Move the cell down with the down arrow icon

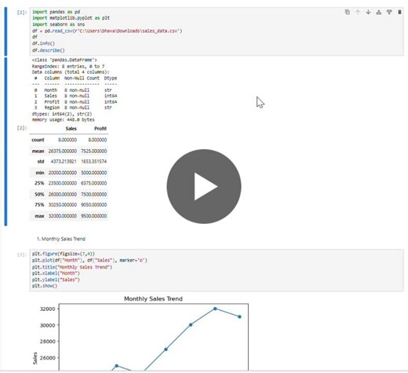[x=368, y=12]
